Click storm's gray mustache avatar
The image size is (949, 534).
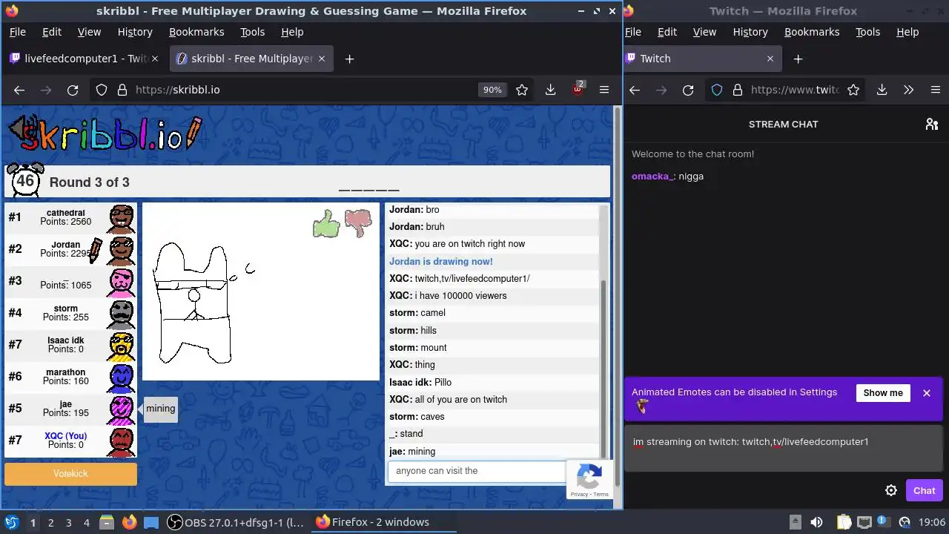point(122,314)
